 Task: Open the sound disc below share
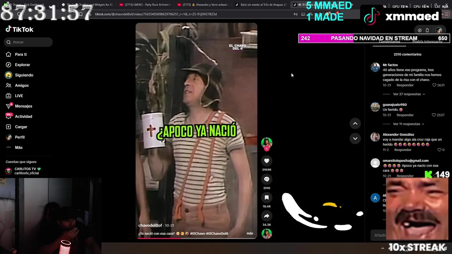267,234
